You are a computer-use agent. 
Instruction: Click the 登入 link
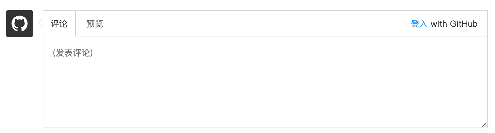click(419, 24)
